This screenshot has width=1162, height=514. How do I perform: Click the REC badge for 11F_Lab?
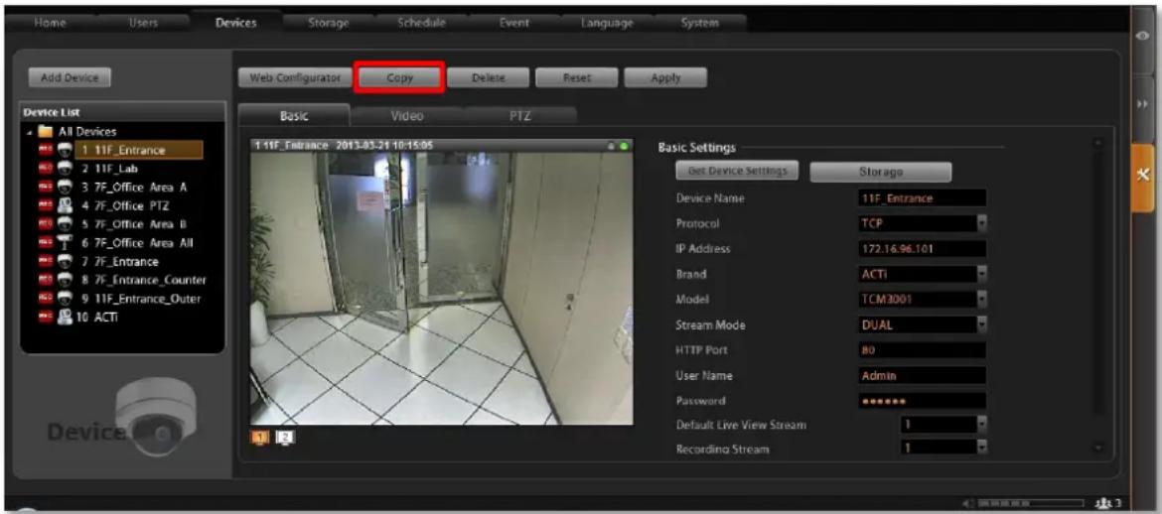click(x=44, y=169)
